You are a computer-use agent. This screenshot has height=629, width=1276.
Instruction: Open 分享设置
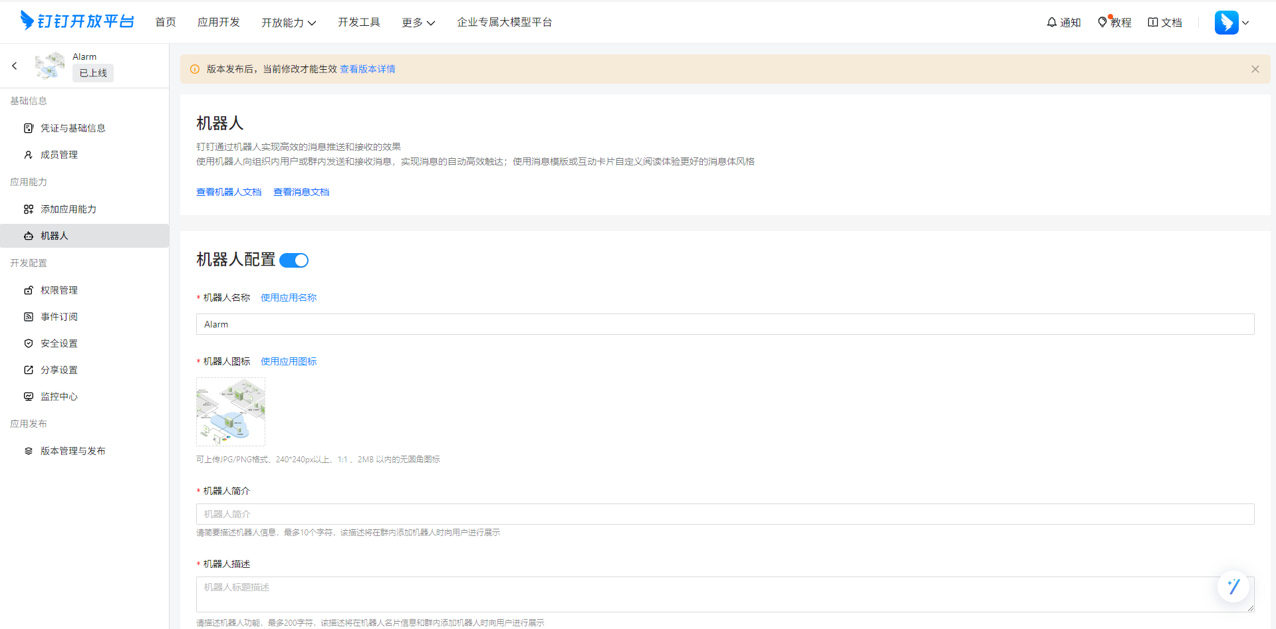(x=59, y=369)
